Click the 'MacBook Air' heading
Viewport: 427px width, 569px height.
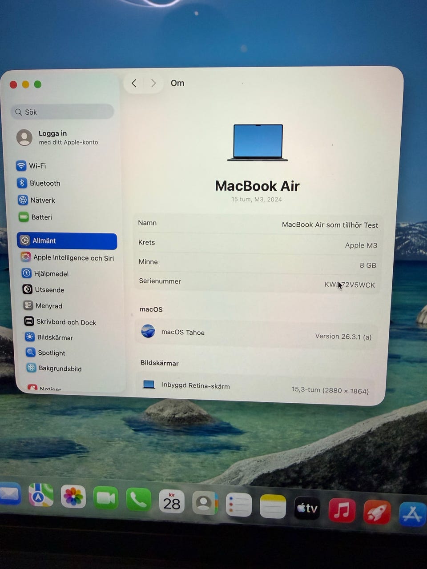(x=257, y=186)
